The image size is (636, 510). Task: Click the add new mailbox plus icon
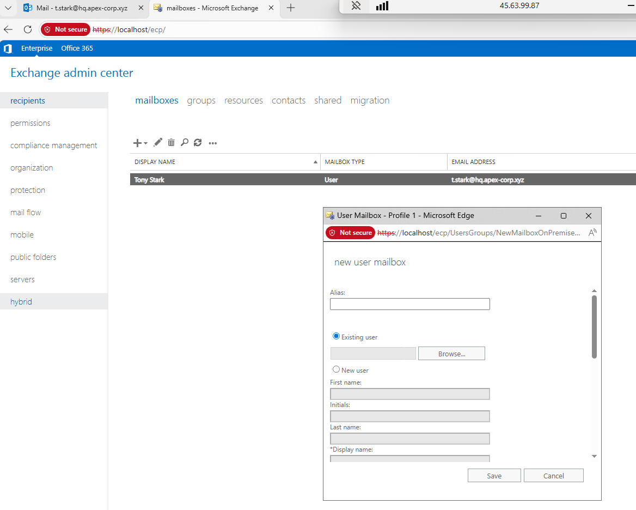point(138,143)
